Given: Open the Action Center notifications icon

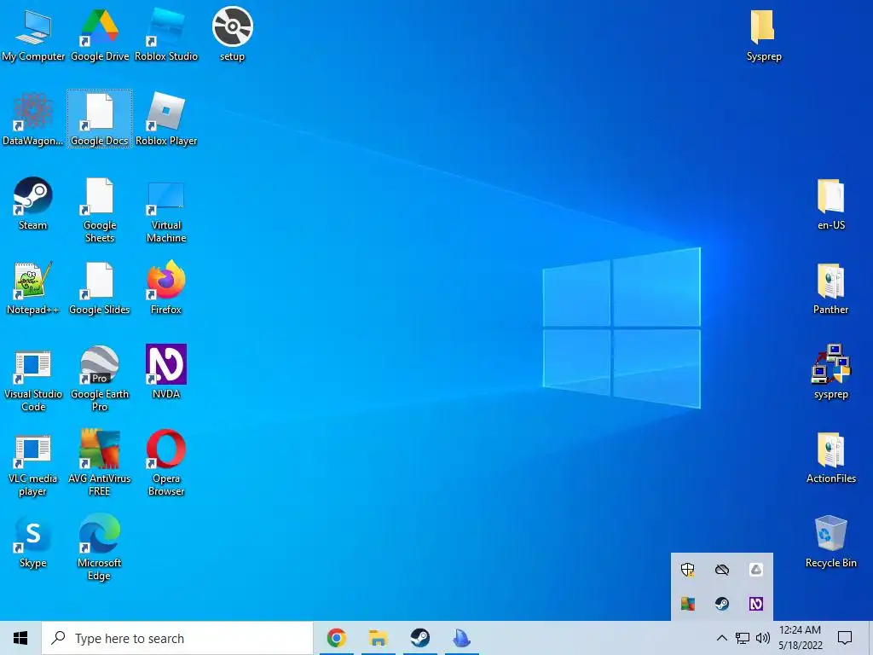Looking at the screenshot, I should [845, 638].
